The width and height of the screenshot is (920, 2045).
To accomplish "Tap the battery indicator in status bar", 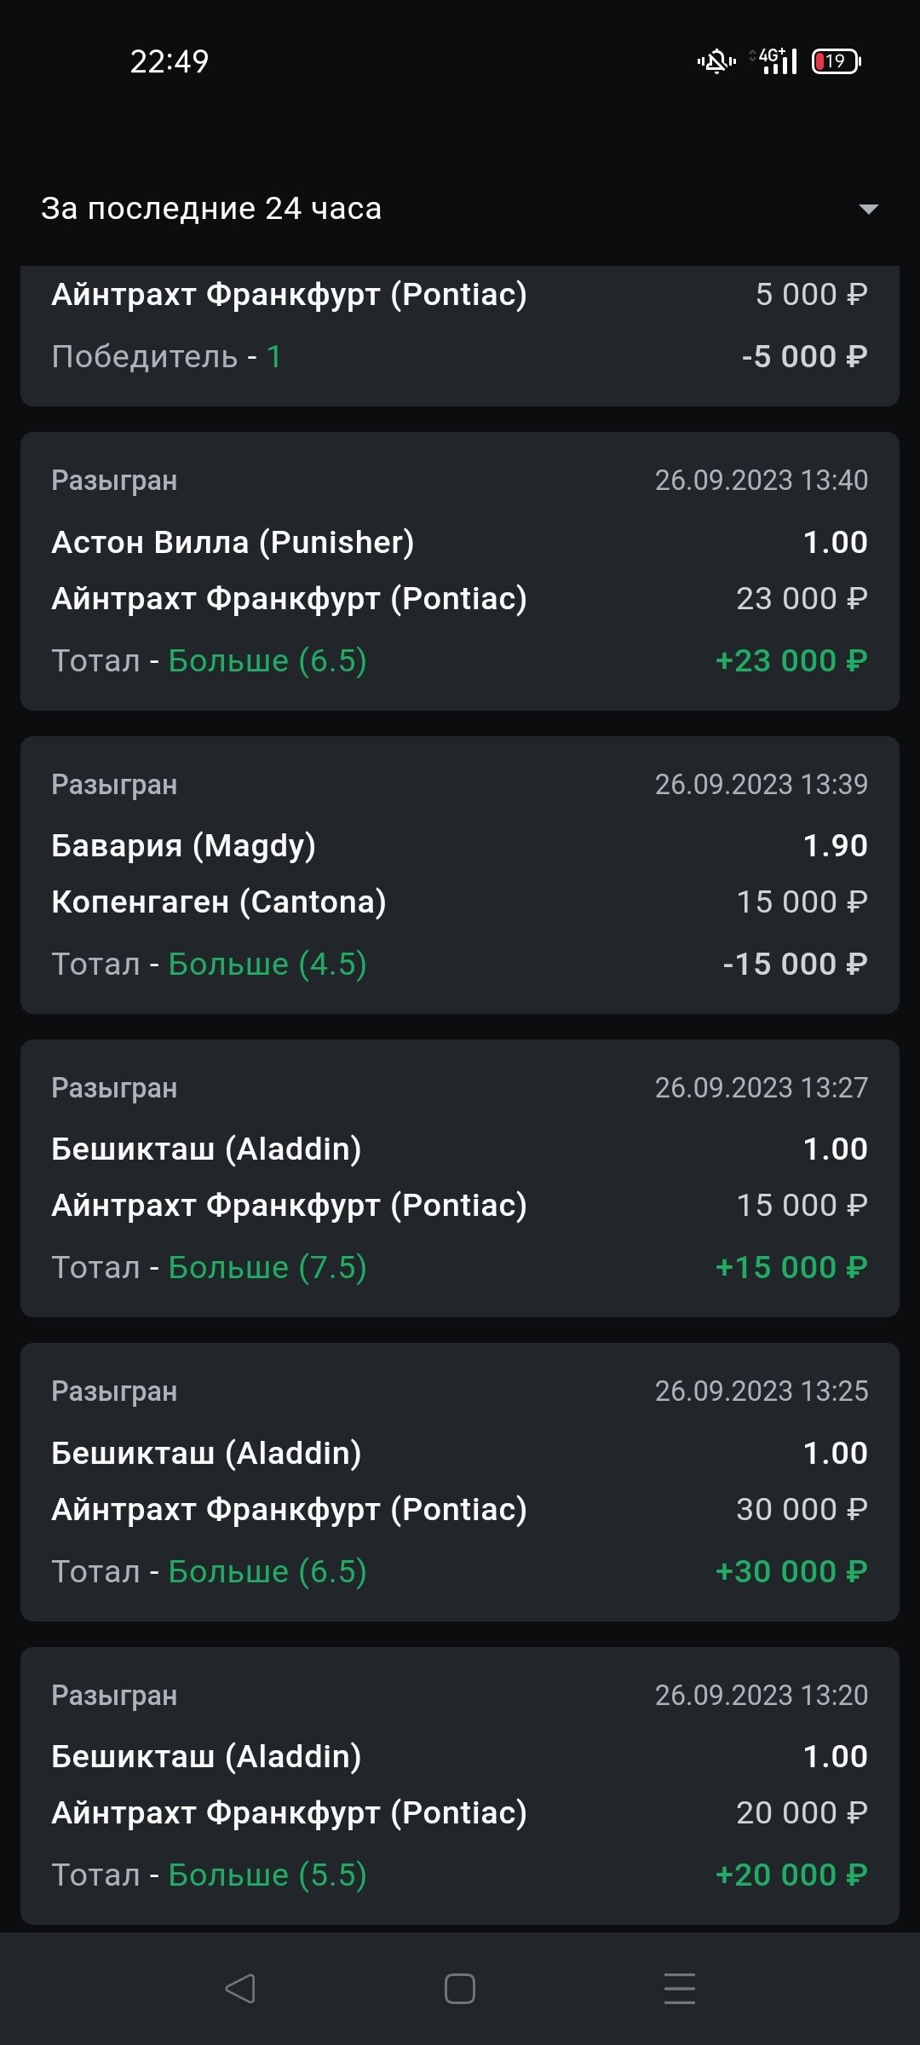I will point(836,61).
